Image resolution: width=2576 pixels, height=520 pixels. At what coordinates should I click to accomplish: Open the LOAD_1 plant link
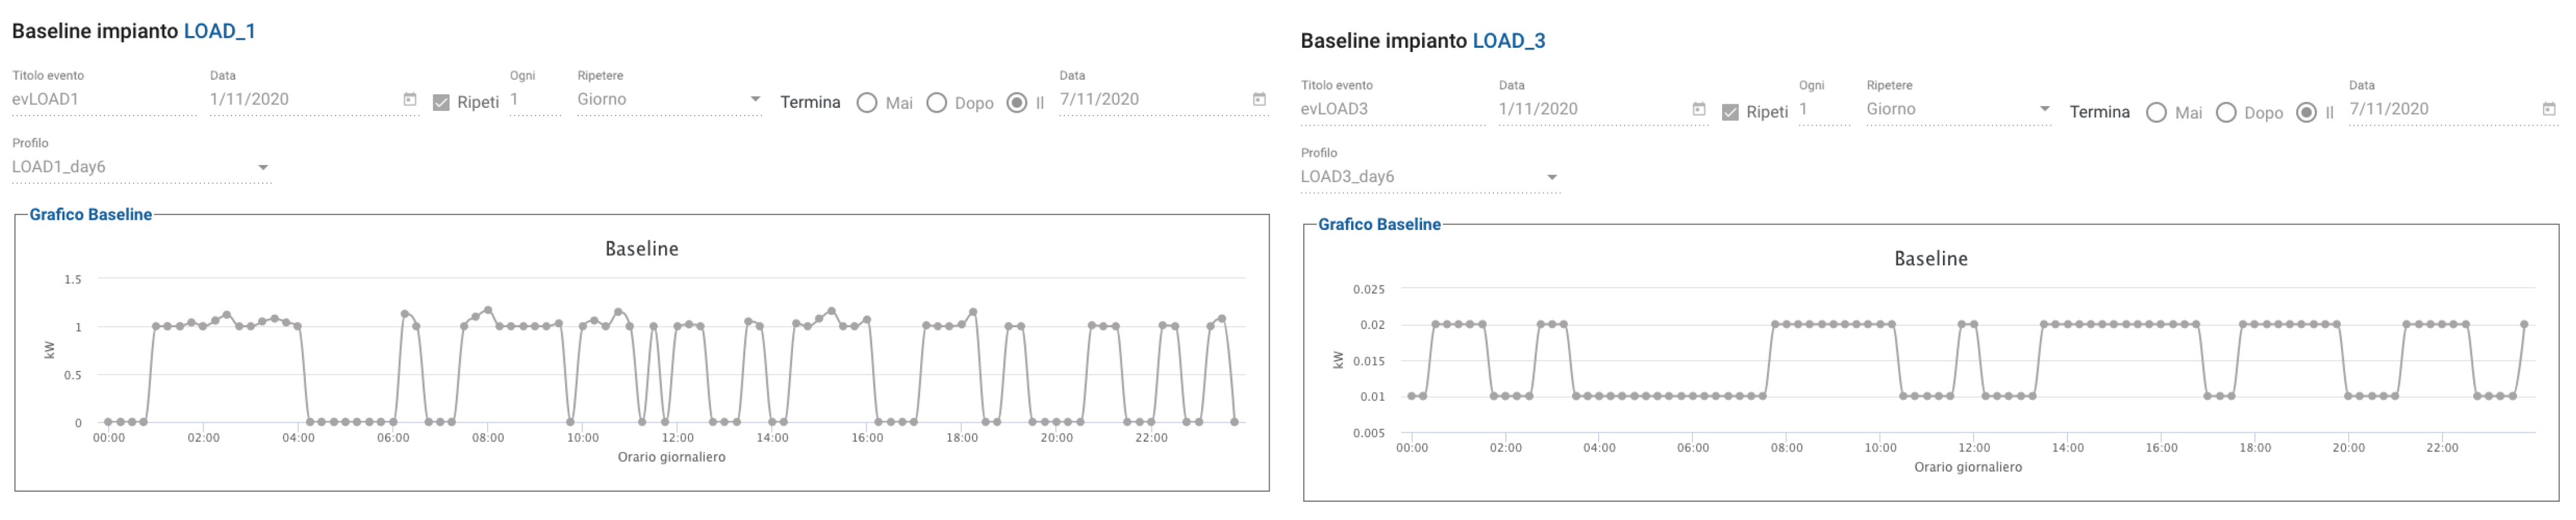219,31
